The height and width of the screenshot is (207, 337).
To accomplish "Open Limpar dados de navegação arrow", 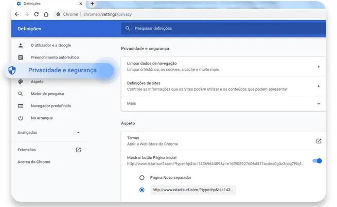I will (318, 67).
